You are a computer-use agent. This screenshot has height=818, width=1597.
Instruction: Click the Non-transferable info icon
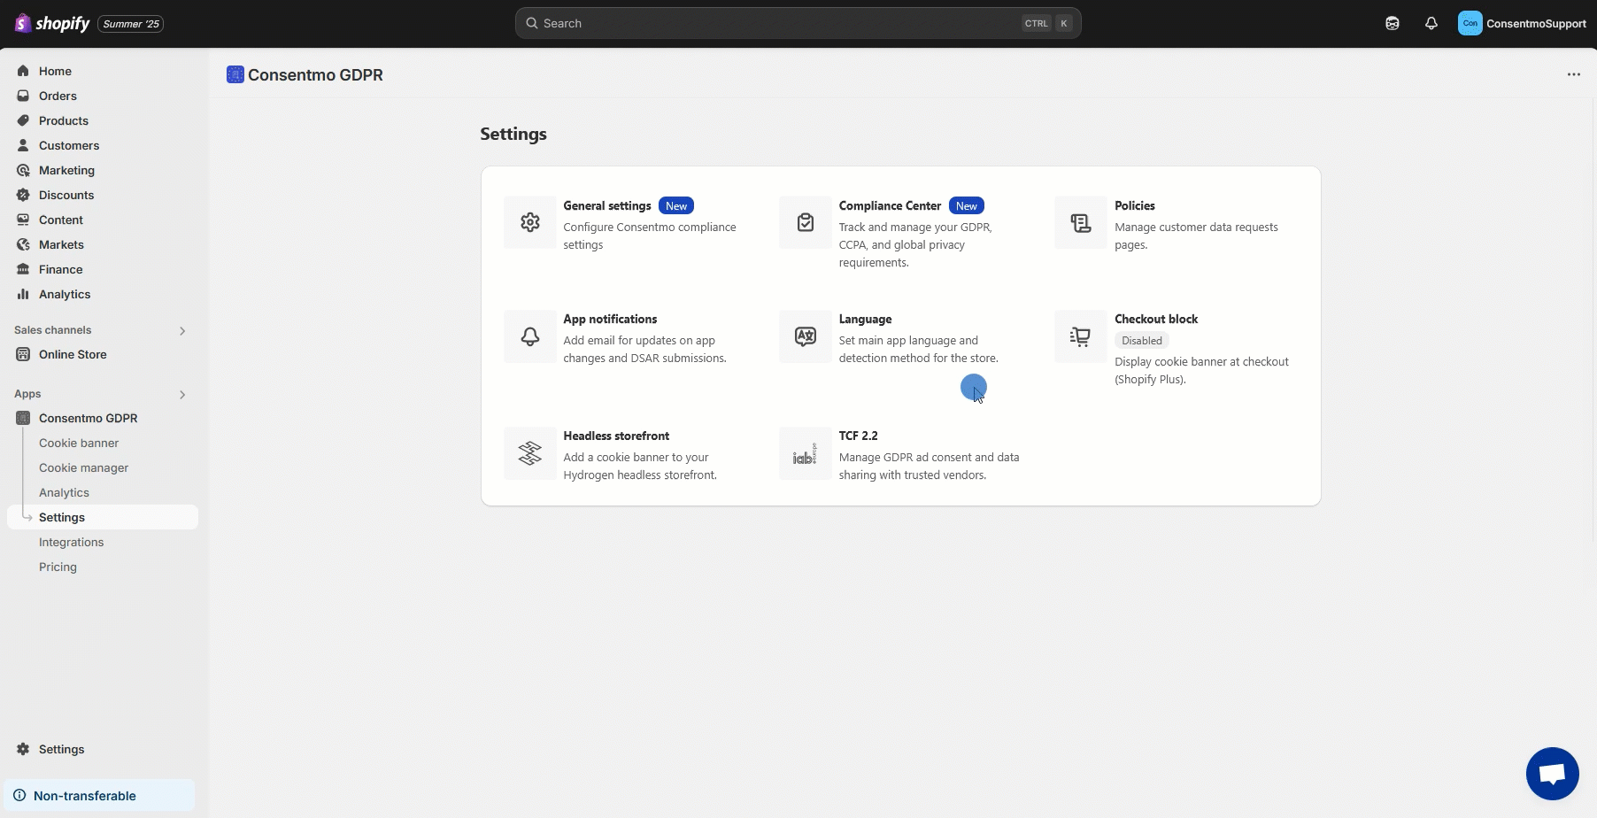pyautogui.click(x=19, y=795)
